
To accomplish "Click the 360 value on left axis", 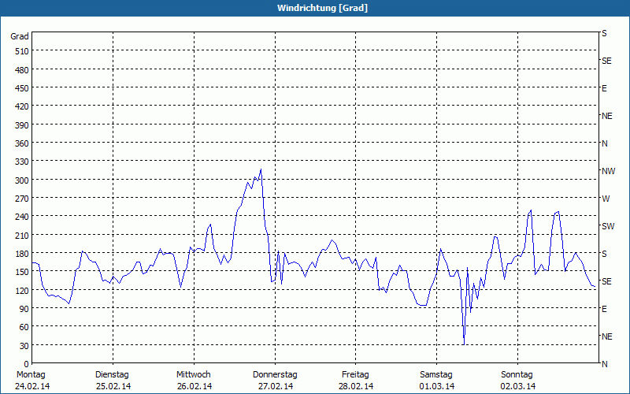I will coord(22,143).
